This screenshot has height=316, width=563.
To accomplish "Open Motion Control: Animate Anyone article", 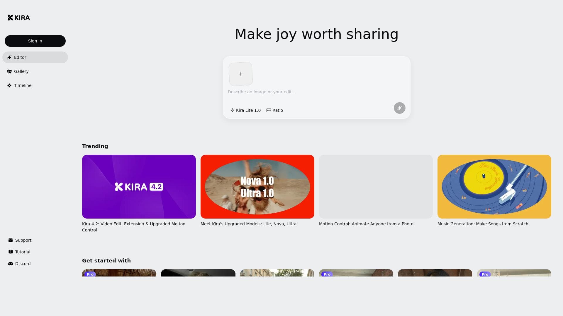I will pos(366,224).
